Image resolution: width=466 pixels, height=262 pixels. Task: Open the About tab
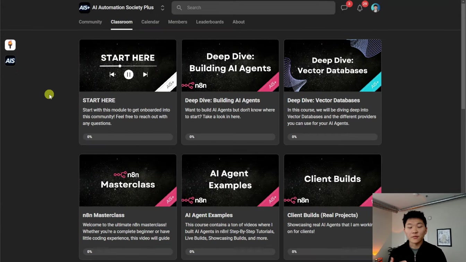(239, 22)
